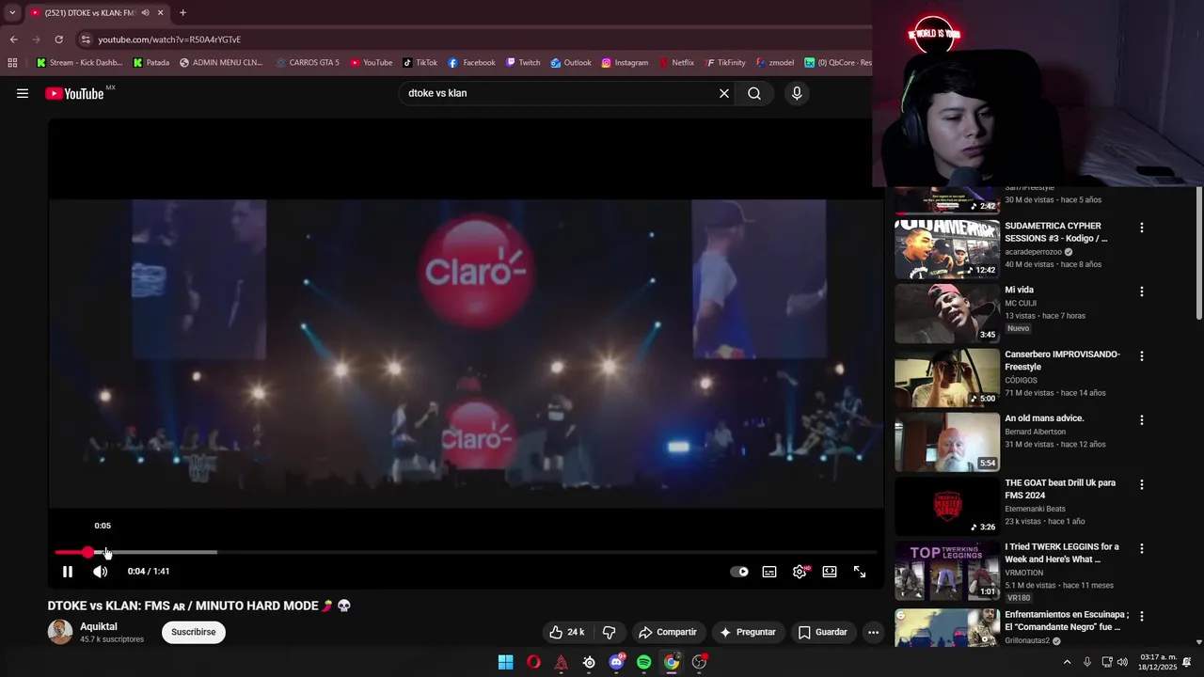This screenshot has width=1204, height=677.
Task: Open the Stream - Kick Dashboard bookmark
Action: coord(80,63)
